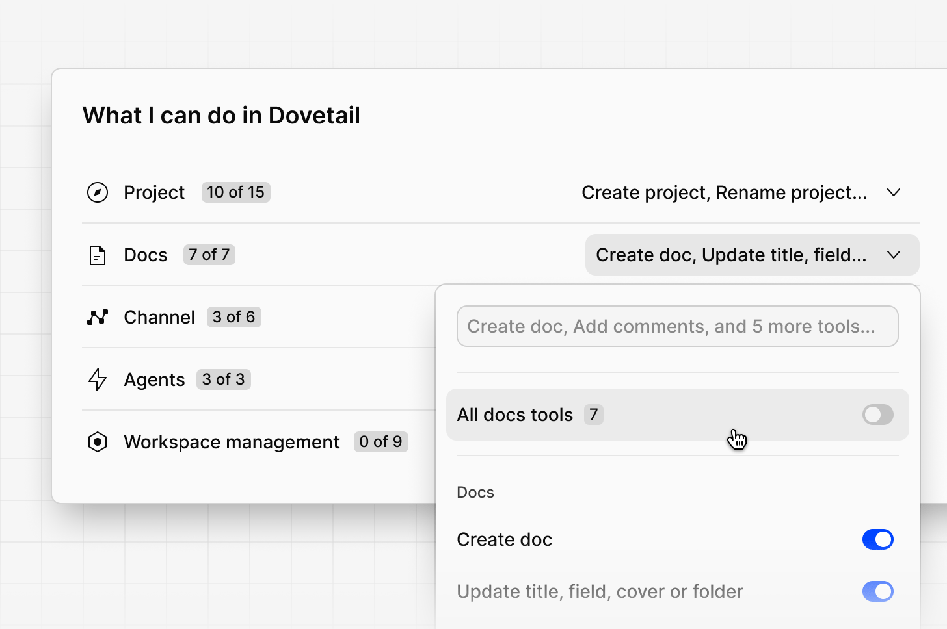Click the count badge 7 beside All docs tools

pyautogui.click(x=594, y=415)
